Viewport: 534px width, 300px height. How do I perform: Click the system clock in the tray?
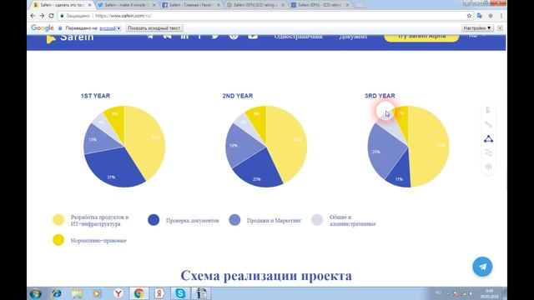point(490,293)
